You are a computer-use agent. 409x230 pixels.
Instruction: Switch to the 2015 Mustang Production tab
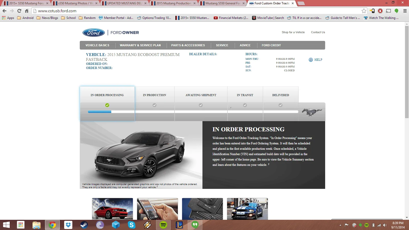173,3
